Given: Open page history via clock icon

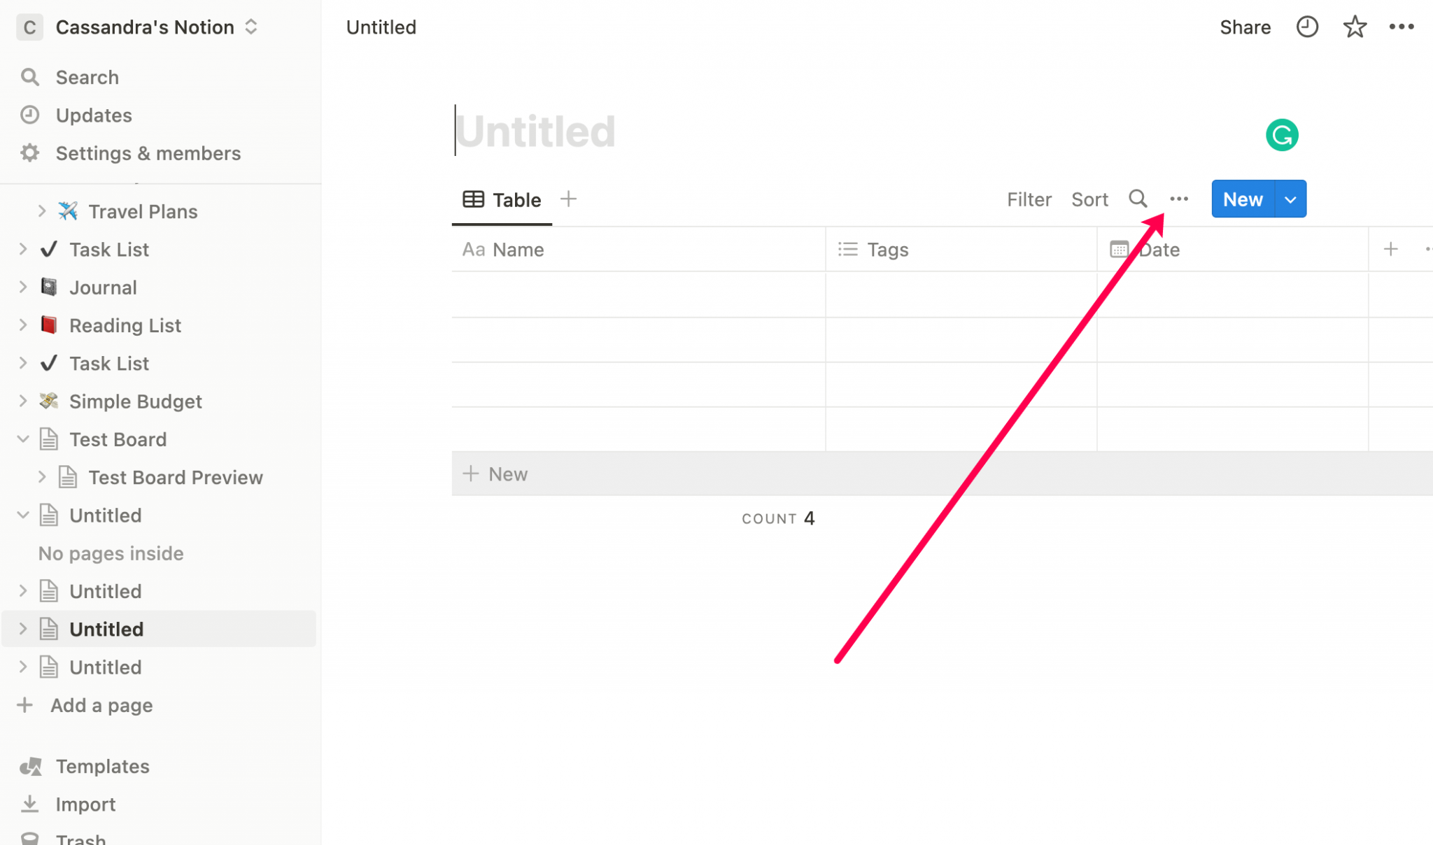Looking at the screenshot, I should [1307, 27].
